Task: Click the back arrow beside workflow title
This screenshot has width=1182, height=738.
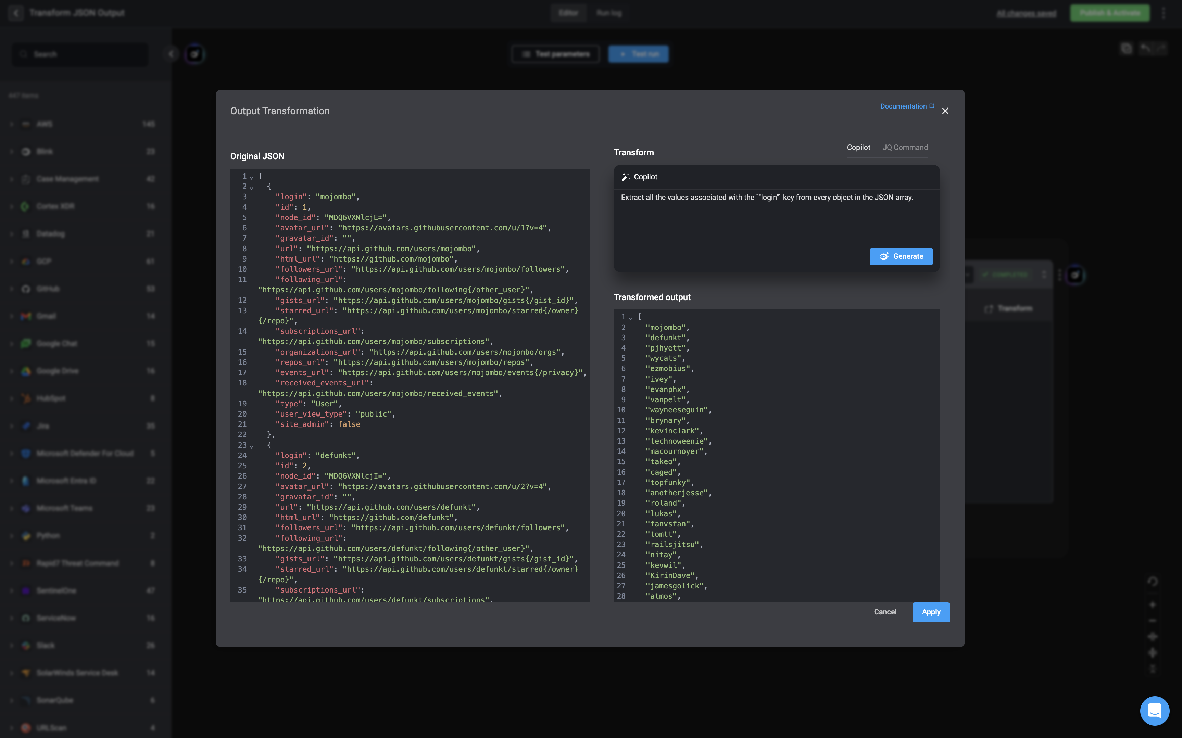Action: pos(16,13)
